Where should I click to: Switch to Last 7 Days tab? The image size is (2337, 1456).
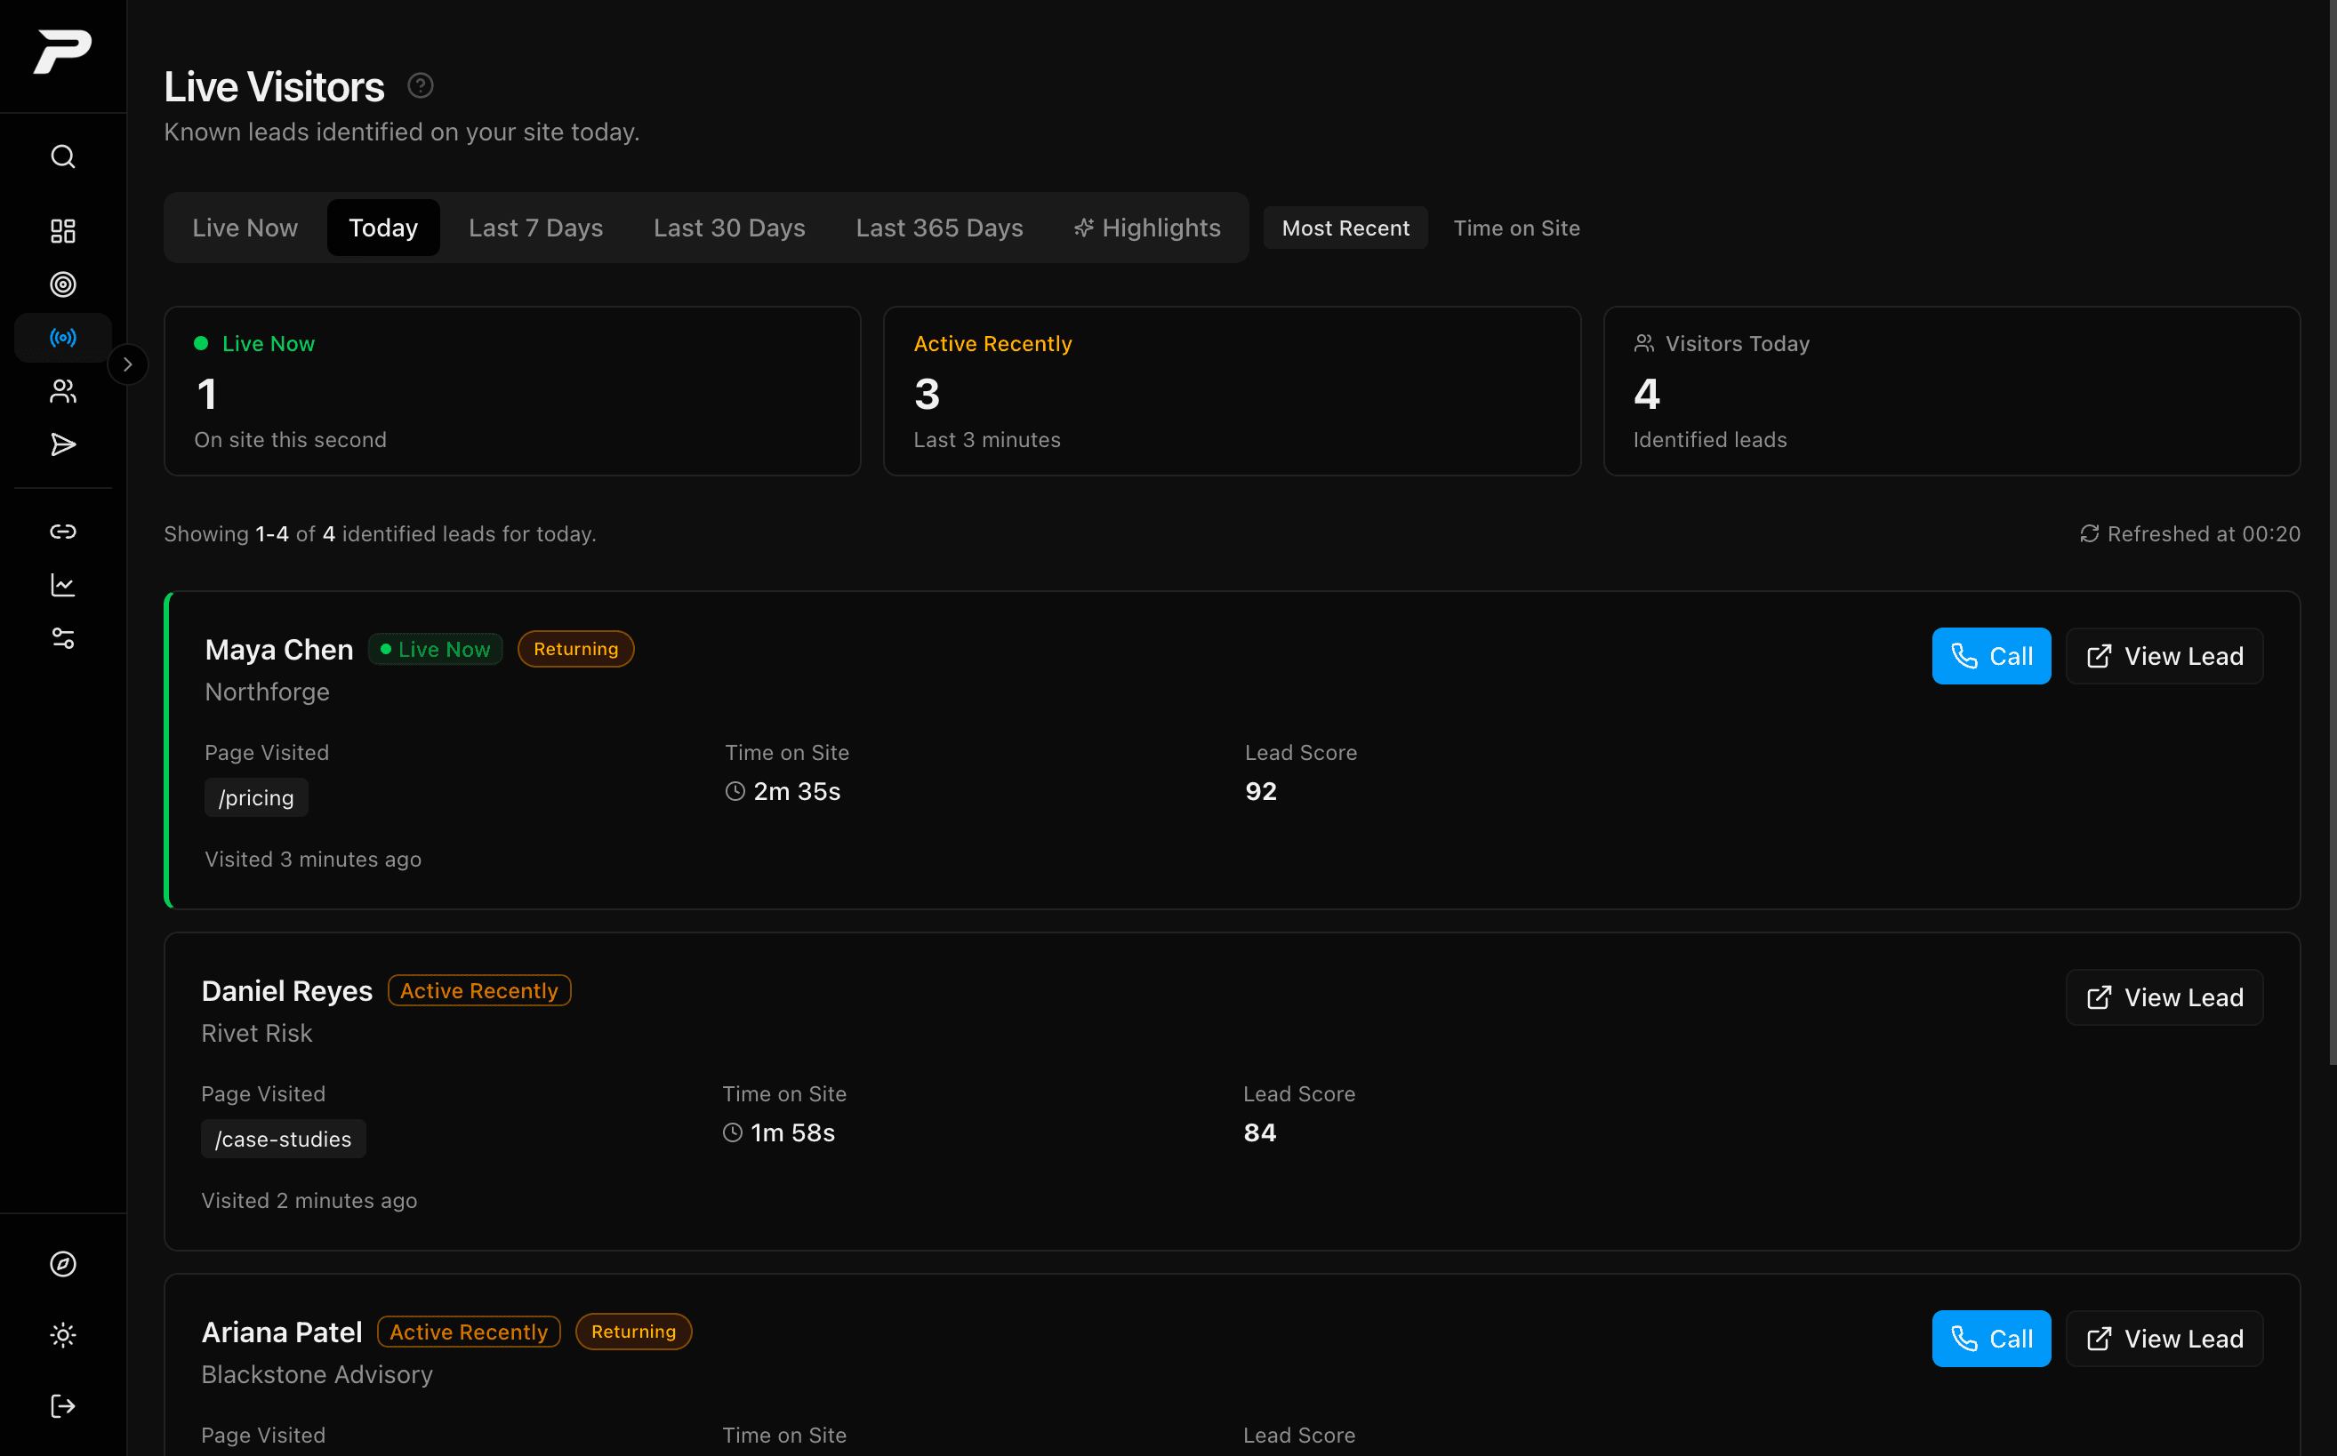[x=535, y=228]
